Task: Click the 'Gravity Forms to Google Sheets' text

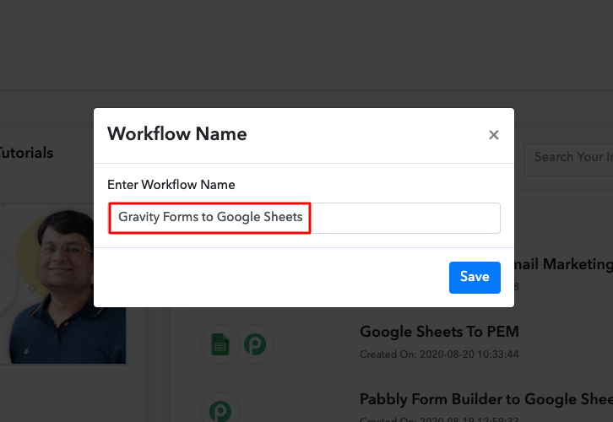Action: click(210, 217)
